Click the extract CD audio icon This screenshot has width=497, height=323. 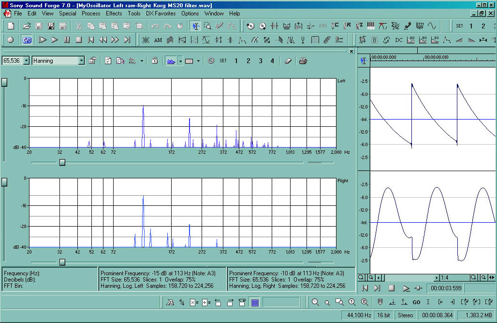tap(250, 26)
